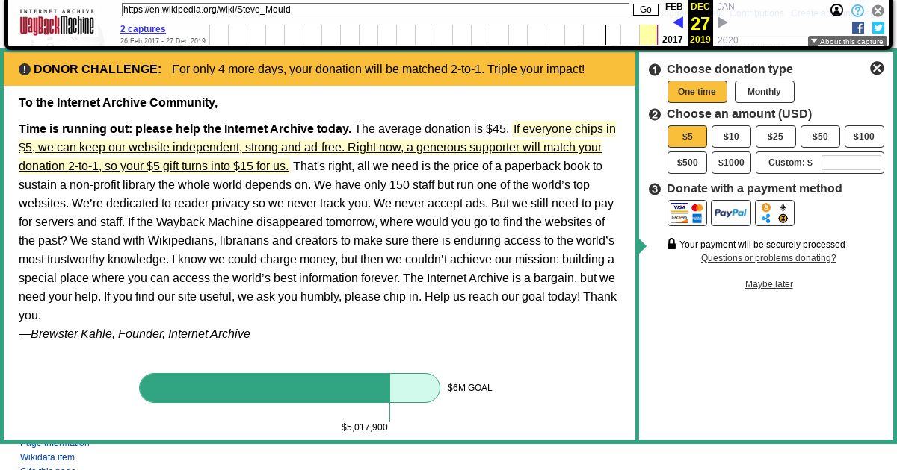Share capture on Facebook
Viewport: 897px width, 470px height.
(858, 28)
